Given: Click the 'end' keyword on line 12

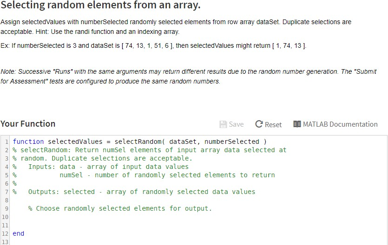Looking at the screenshot, I should [19, 233].
